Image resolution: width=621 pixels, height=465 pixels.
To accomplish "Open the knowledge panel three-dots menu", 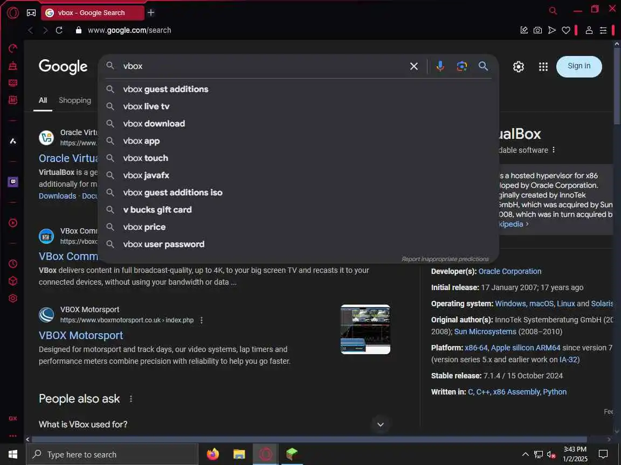I will (x=554, y=150).
